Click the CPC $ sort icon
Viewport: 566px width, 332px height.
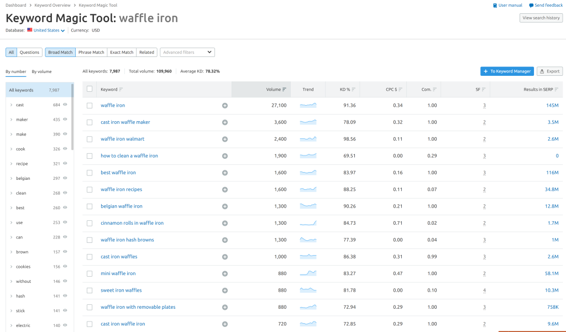tap(400, 89)
